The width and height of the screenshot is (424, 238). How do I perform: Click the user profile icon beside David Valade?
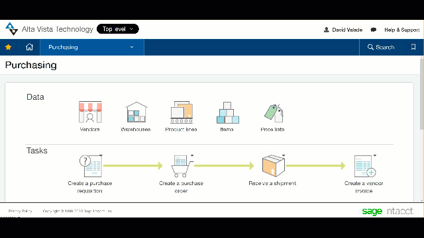pyautogui.click(x=327, y=30)
